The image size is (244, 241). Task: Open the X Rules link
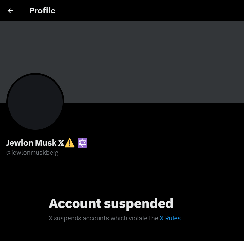pos(170,218)
